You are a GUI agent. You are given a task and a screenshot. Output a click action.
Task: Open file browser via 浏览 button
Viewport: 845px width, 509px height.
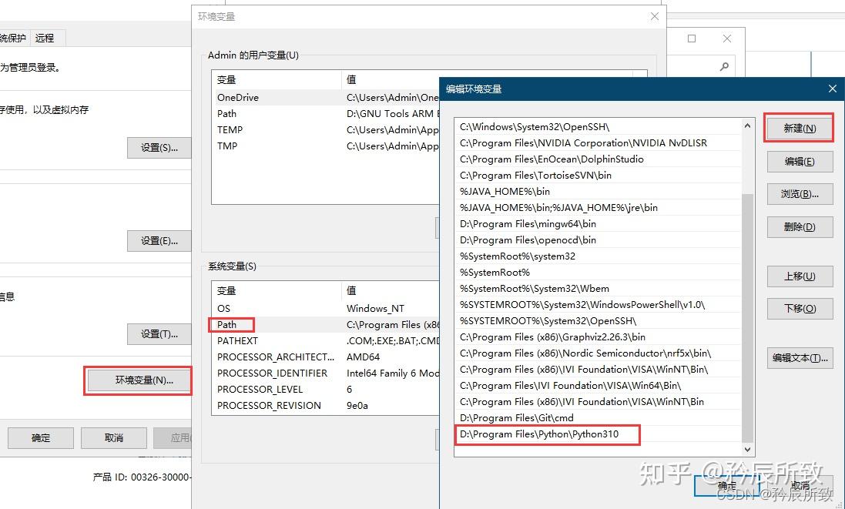pos(798,193)
